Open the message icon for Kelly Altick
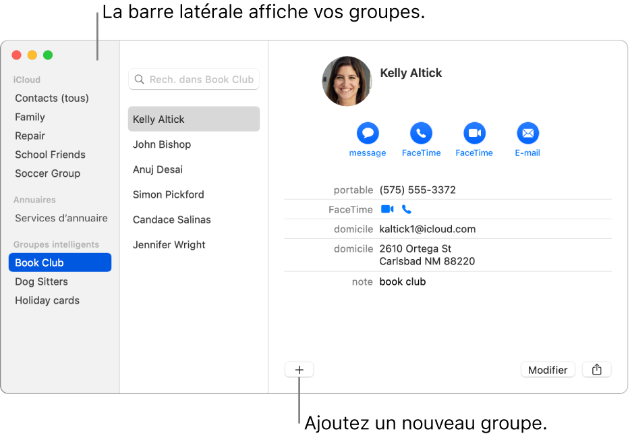 coord(368,133)
